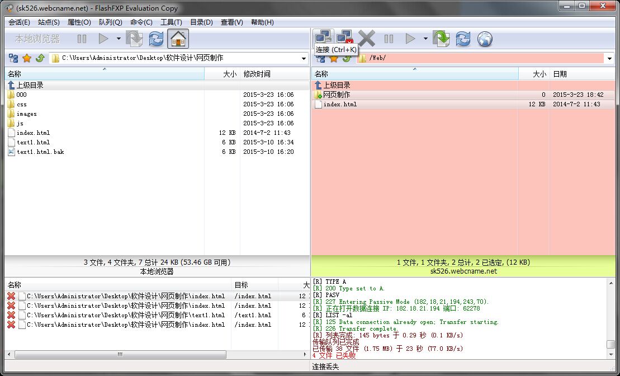Click the Connect icon in the remote toolbar

pyautogui.click(x=324, y=37)
